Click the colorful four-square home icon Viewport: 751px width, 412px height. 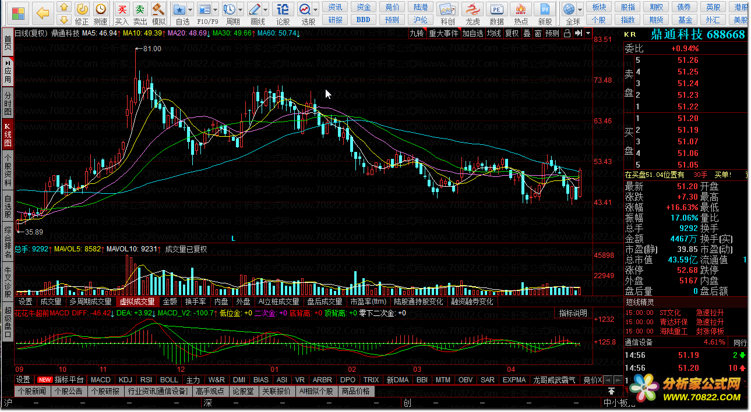[x=19, y=12]
